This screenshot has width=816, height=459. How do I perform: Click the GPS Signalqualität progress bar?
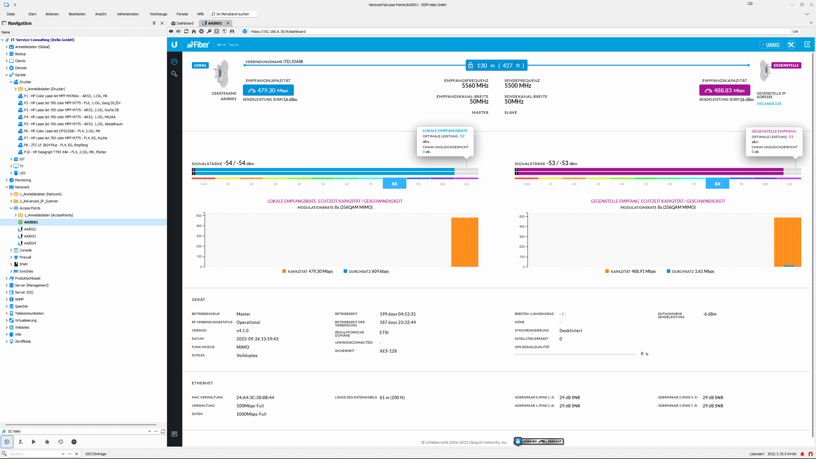(575, 354)
